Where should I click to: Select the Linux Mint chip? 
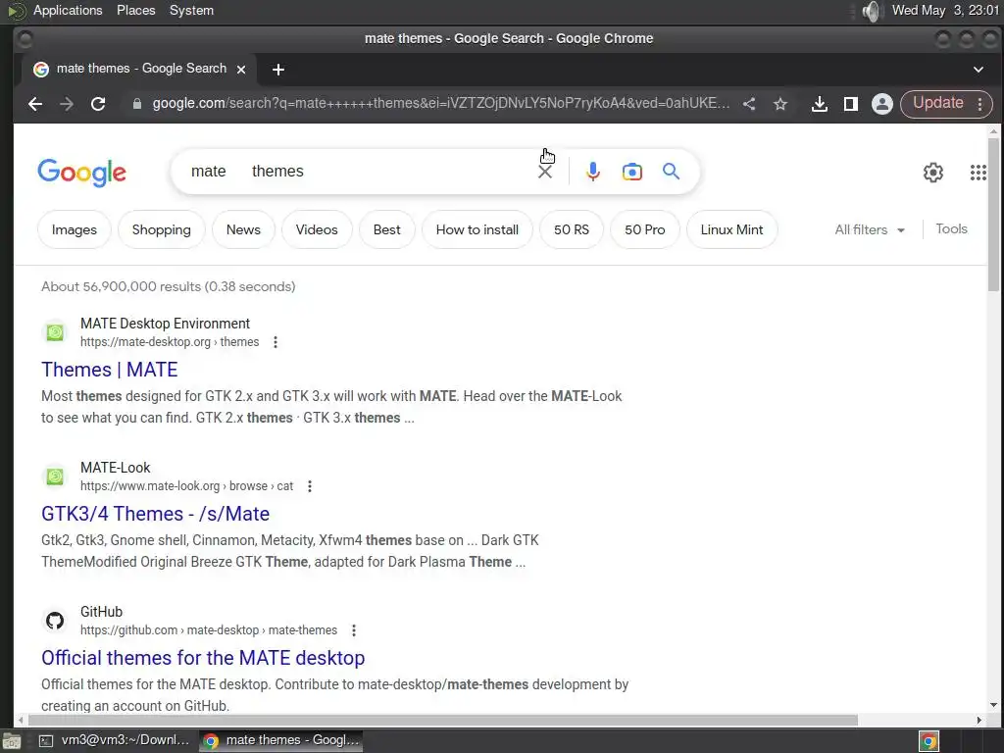(x=731, y=229)
